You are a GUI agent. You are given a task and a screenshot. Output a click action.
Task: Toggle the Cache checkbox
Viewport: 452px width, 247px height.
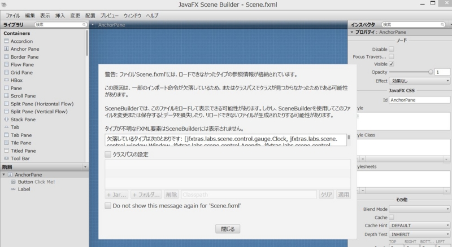[x=392, y=217]
